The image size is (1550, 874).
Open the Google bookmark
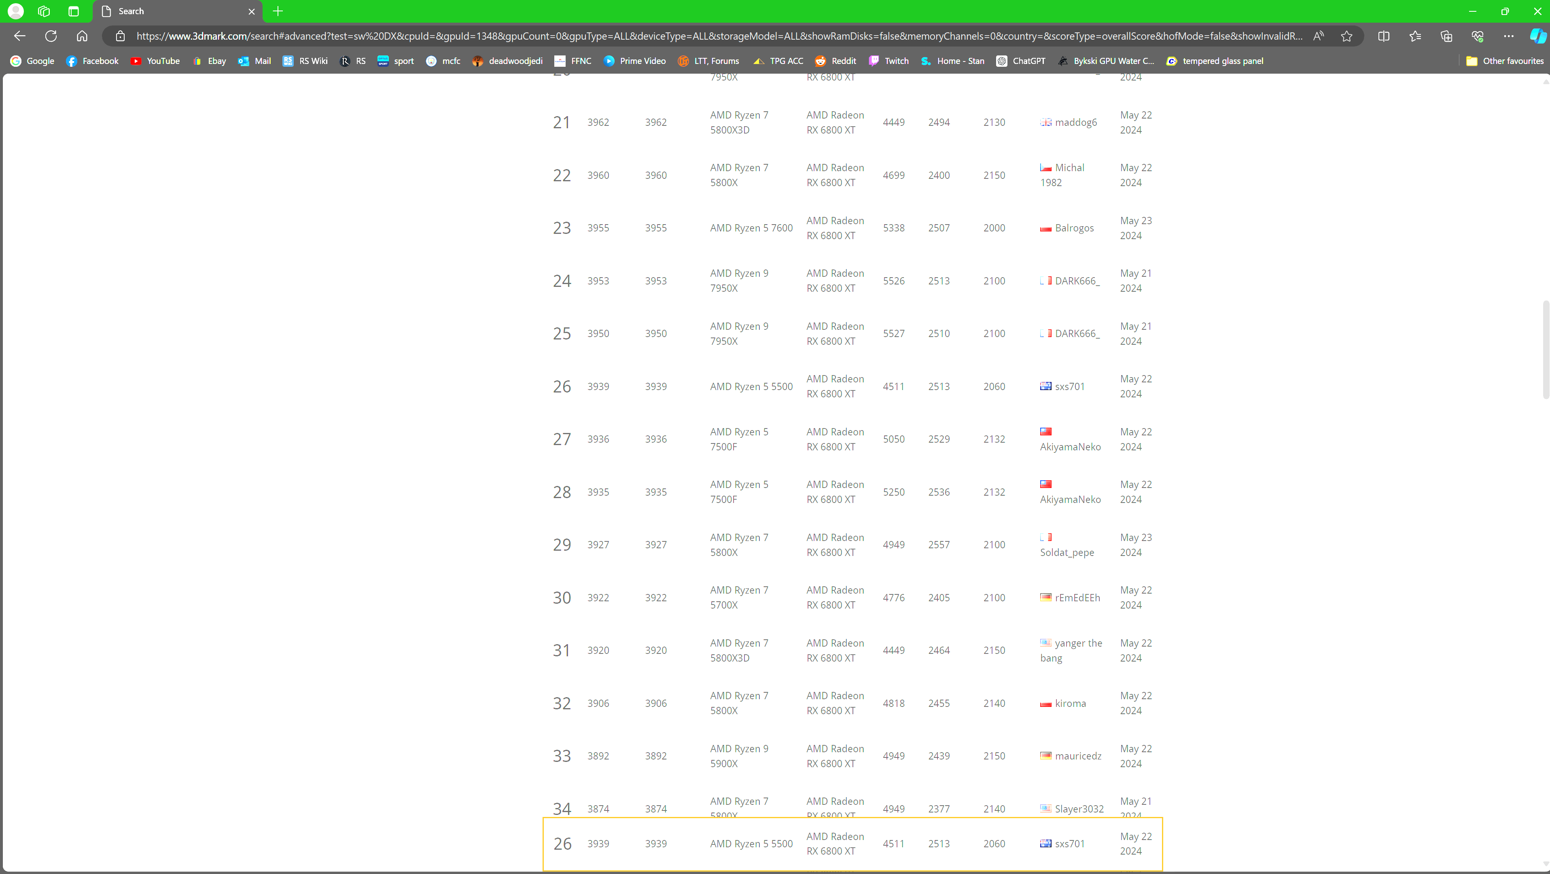coord(32,61)
